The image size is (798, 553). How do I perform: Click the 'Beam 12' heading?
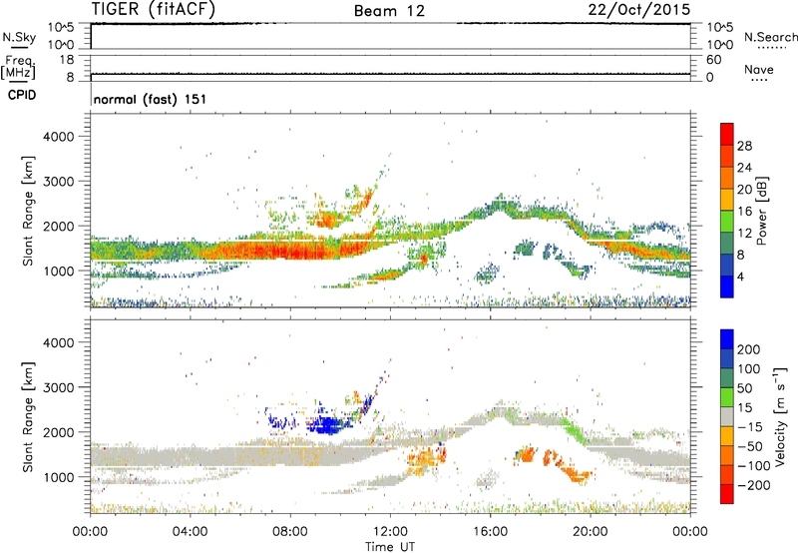coord(389,11)
